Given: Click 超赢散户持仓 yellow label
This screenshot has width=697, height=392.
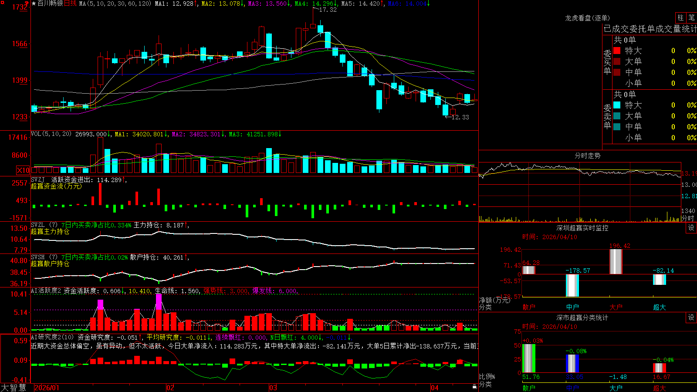Looking at the screenshot, I should pos(50,264).
